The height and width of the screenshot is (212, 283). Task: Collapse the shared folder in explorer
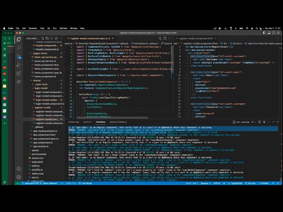[x=37, y=80]
